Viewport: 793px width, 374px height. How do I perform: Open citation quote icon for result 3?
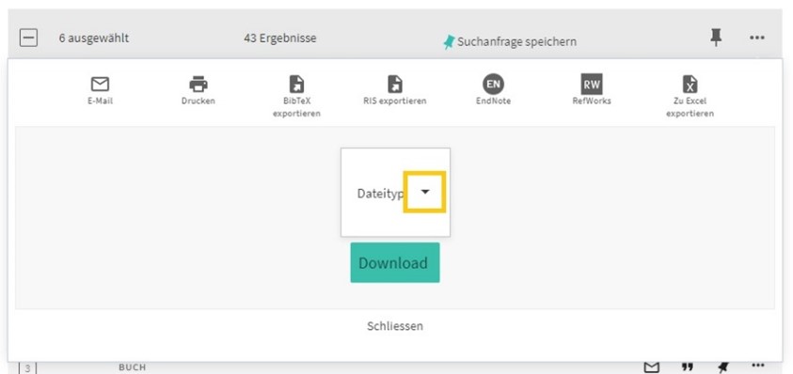point(688,367)
